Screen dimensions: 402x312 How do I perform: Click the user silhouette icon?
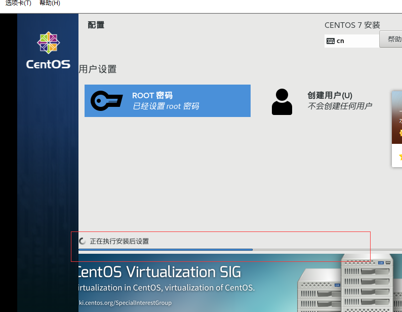(x=282, y=102)
